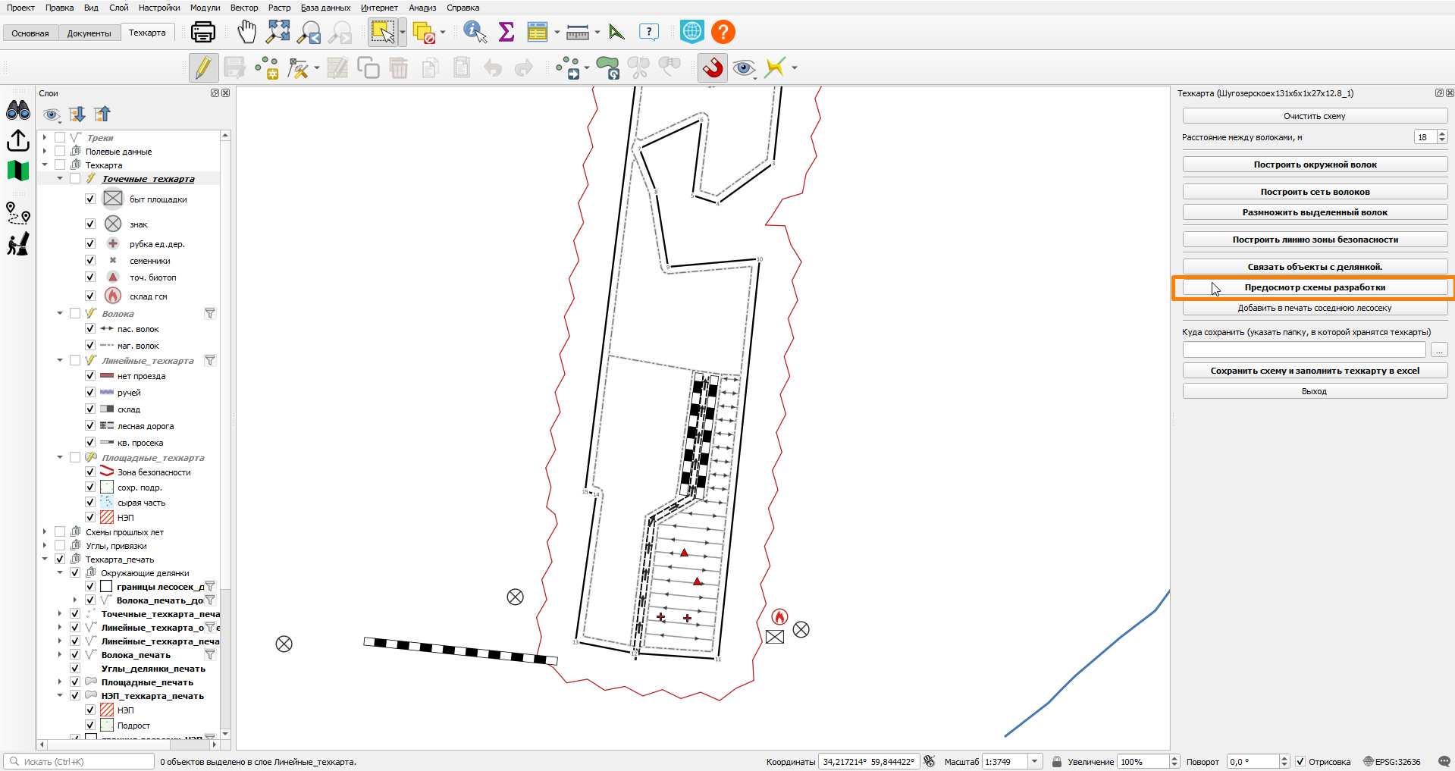Increase the Поворот rotation spinner

tap(1284, 759)
